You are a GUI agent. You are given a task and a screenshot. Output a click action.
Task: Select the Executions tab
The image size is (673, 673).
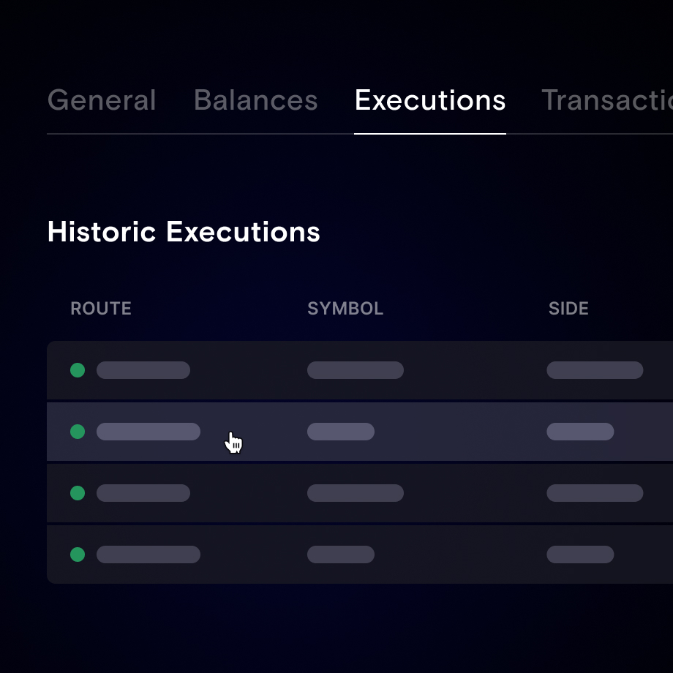click(429, 100)
